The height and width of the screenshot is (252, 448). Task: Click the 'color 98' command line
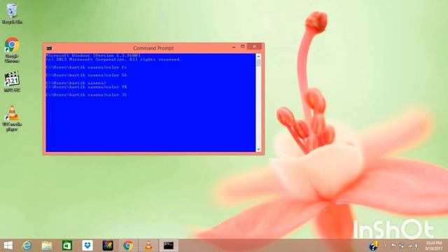86,87
